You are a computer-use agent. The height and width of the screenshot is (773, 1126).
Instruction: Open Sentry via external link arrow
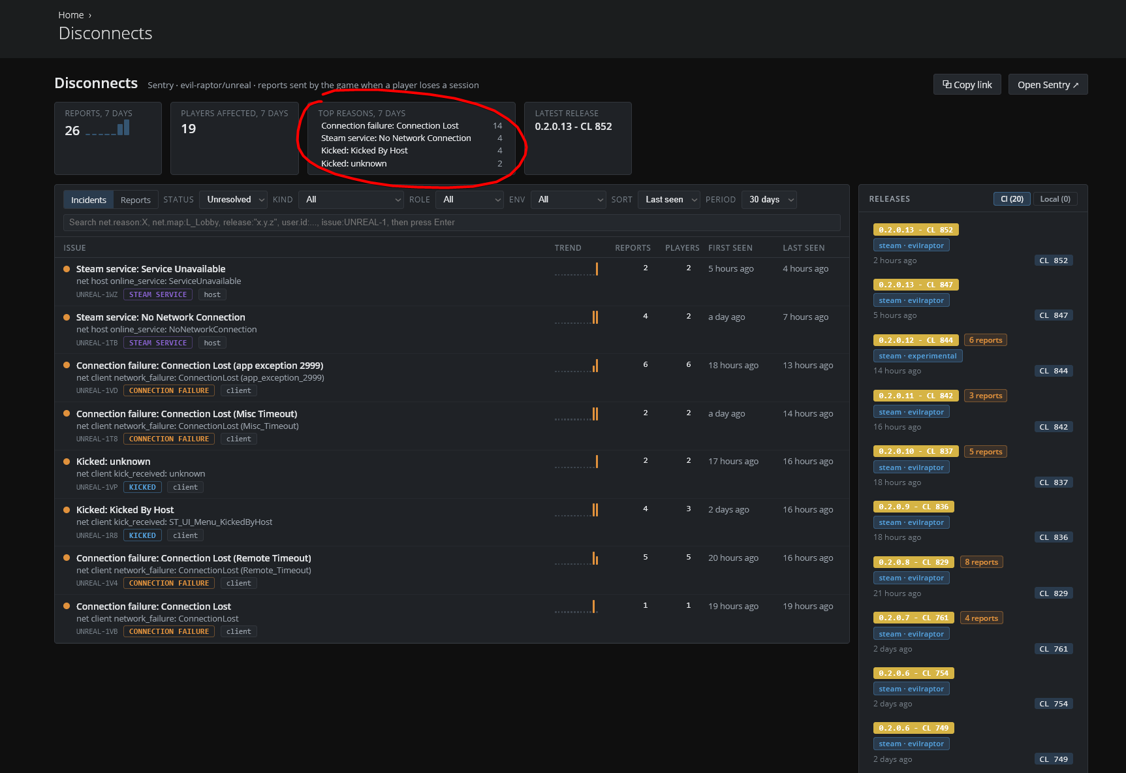point(1048,85)
